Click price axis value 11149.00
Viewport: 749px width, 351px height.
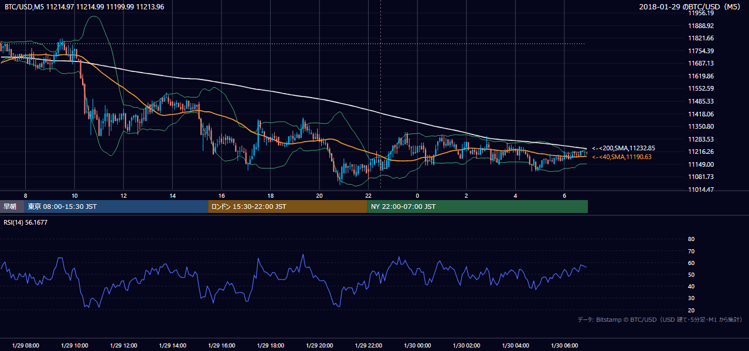701,164
